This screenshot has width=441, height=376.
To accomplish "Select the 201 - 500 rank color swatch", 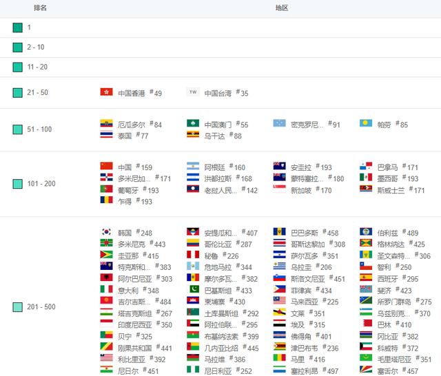I will 17,307.
